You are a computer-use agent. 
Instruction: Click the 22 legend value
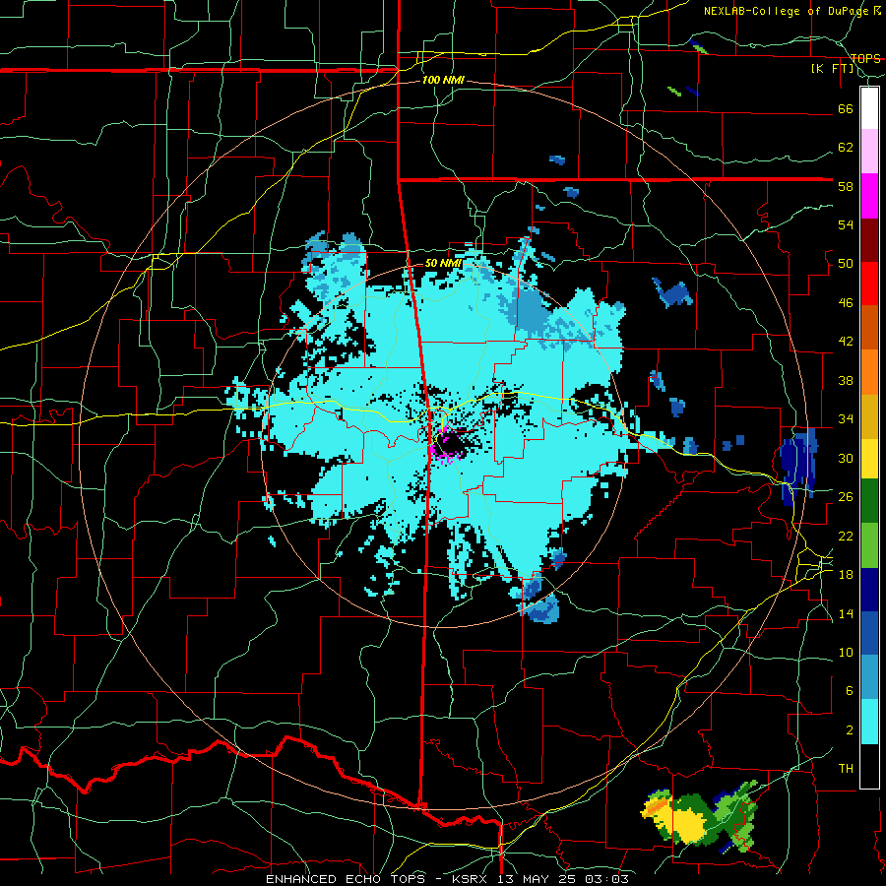846,536
